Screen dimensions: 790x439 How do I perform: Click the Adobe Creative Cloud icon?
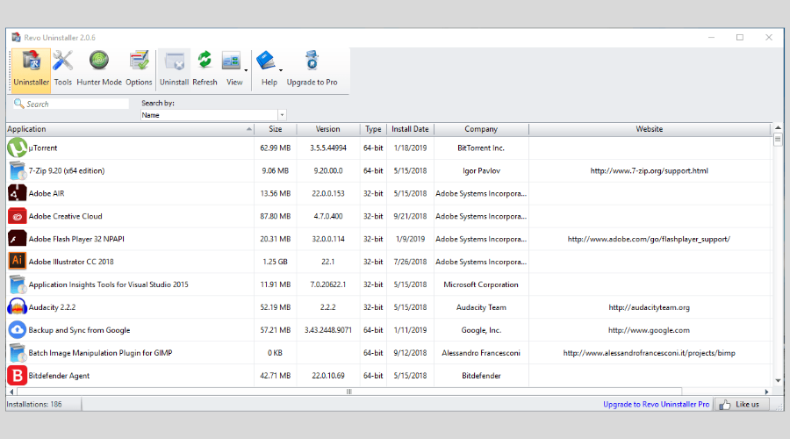pos(18,216)
